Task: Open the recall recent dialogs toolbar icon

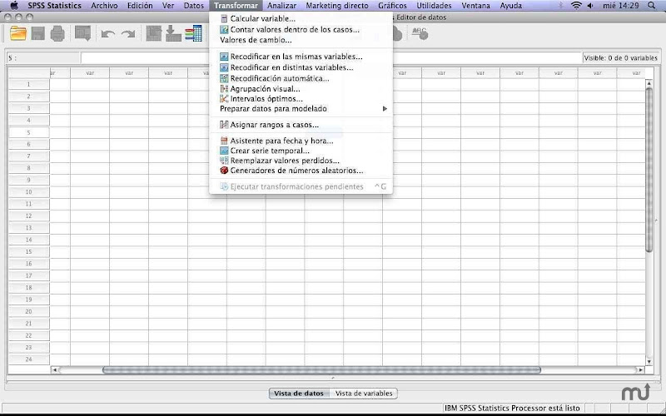Action: (x=82, y=33)
